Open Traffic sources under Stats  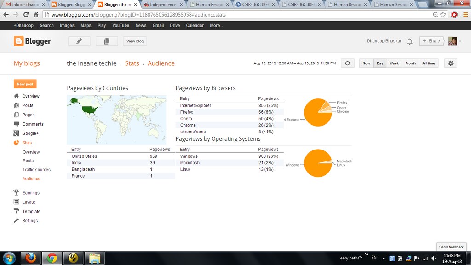pos(36,169)
